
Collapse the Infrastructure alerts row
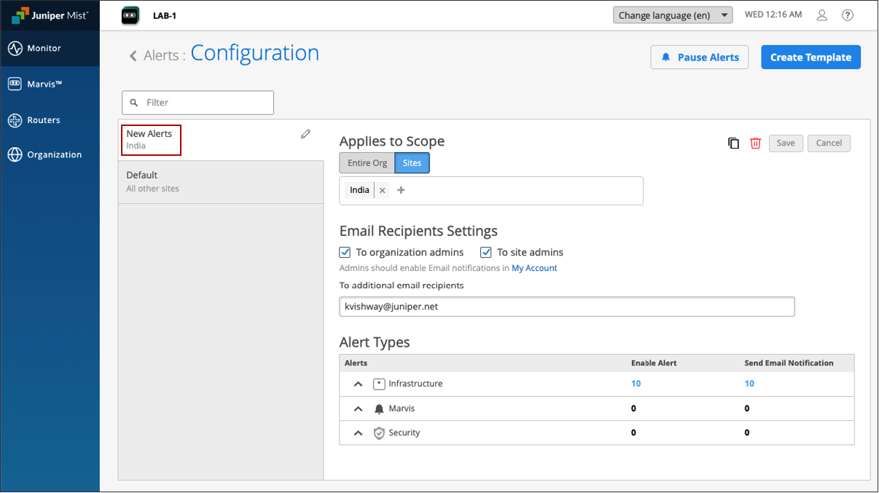coord(358,384)
